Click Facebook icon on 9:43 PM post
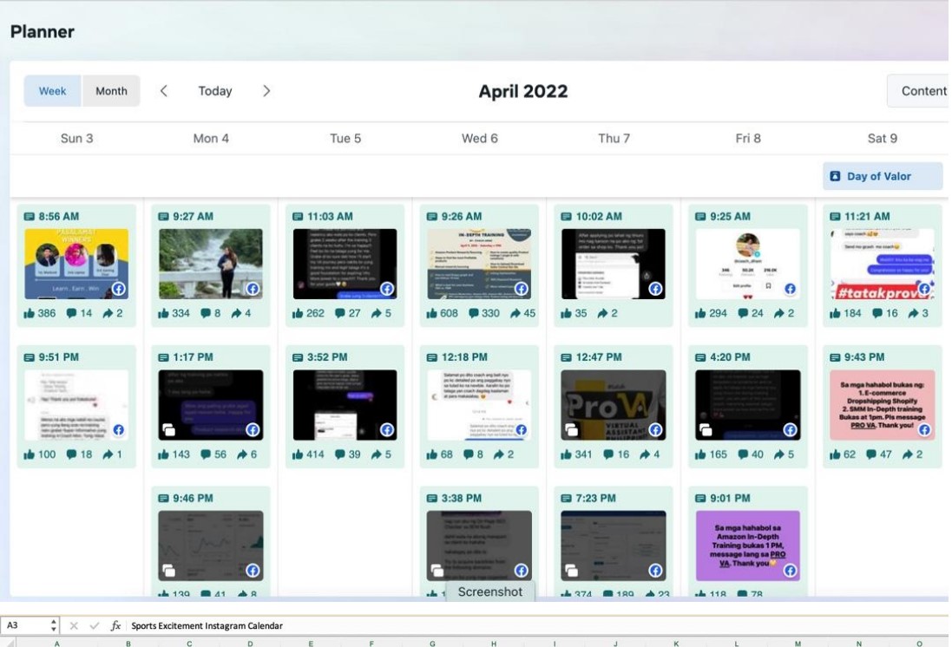Image resolution: width=952 pixels, height=647 pixels. click(x=924, y=429)
